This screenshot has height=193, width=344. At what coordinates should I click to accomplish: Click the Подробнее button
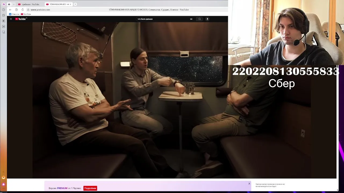tap(90, 188)
